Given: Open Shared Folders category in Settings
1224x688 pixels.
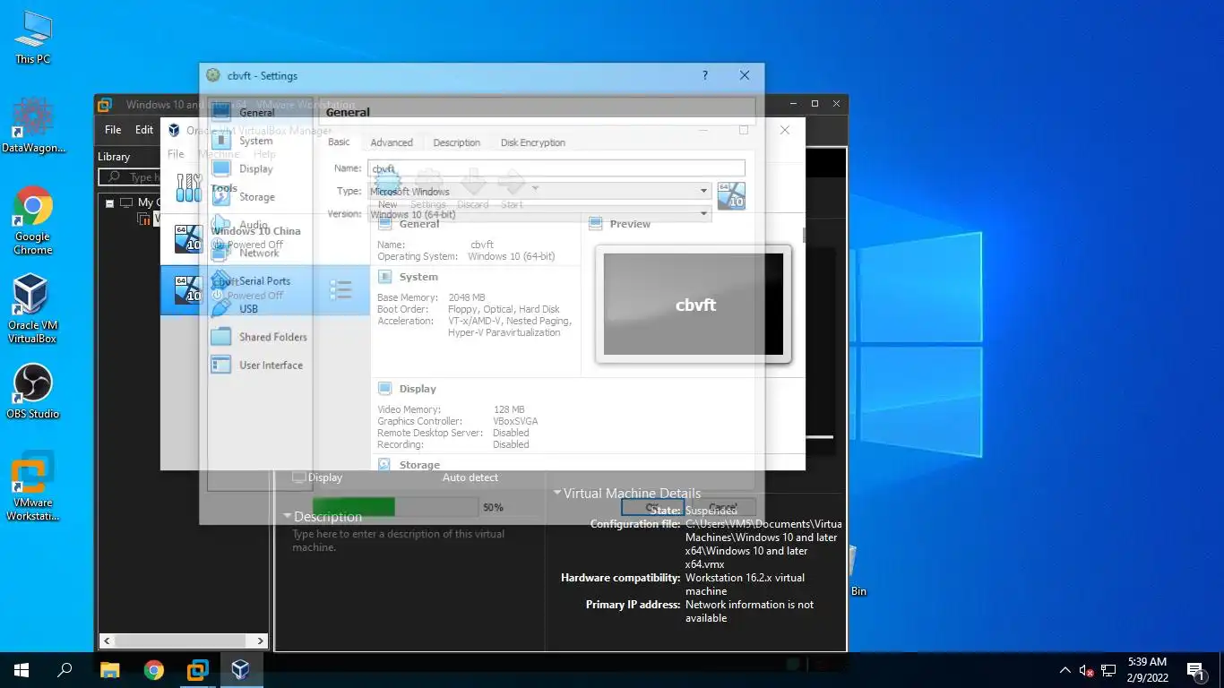Looking at the screenshot, I should point(259,337).
